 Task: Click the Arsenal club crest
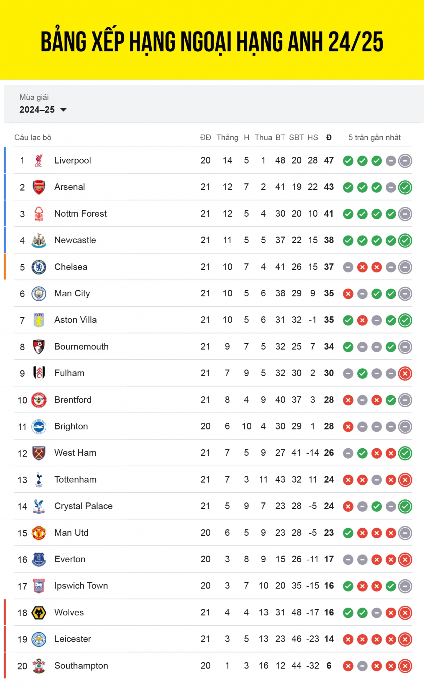click(39, 187)
